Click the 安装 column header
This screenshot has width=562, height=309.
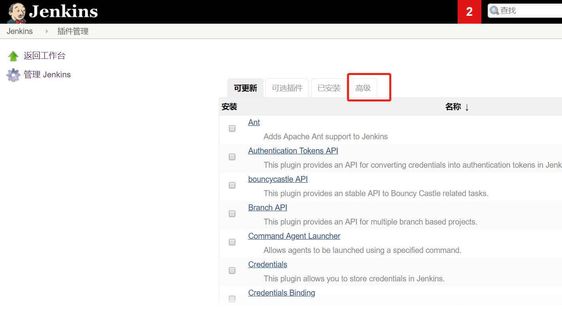[x=229, y=107]
